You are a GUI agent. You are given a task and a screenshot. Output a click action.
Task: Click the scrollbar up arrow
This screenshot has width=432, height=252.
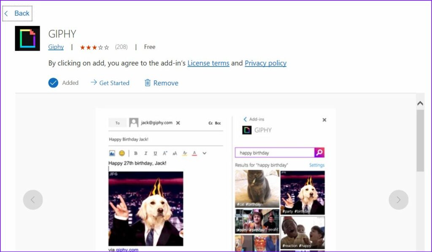point(420,102)
